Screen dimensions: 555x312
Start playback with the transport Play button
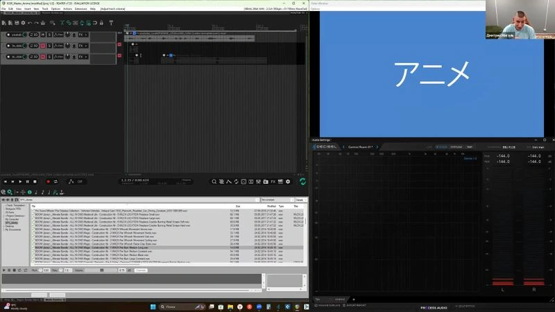click(x=20, y=182)
